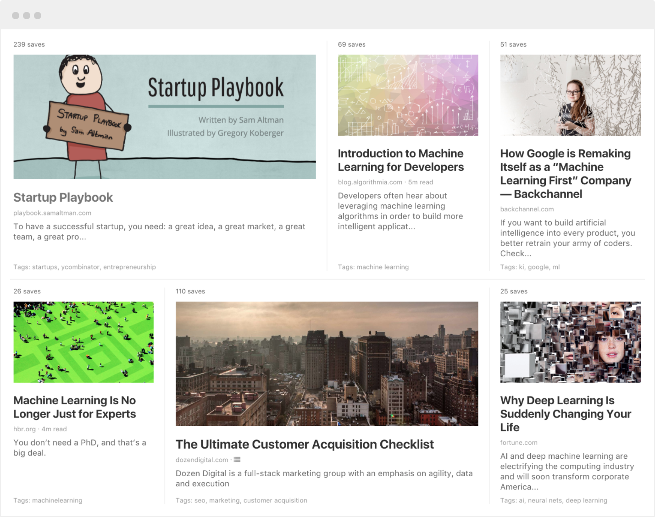Image resolution: width=655 pixels, height=517 pixels.
Task: Visit the playbook.samaltman.com source link
Action: pos(52,213)
